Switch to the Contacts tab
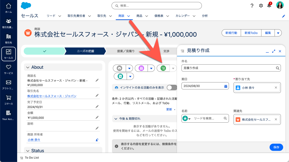This screenshot has height=162, width=289. click(x=76, y=16)
